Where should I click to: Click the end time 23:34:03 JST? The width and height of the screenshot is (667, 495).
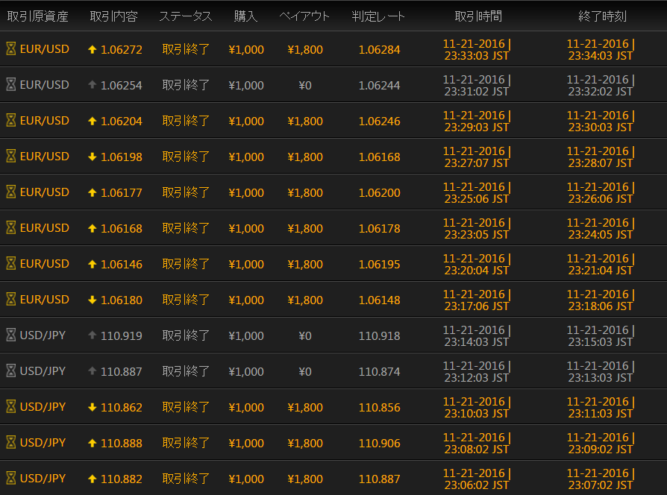600,56
